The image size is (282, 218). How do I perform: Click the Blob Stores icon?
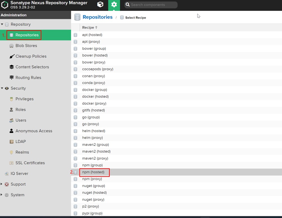[x=11, y=46]
